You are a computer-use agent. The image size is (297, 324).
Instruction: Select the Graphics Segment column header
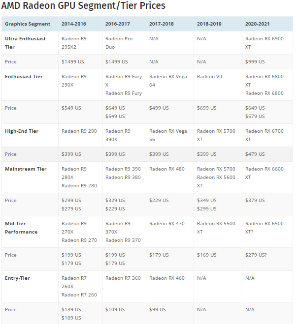[x=28, y=24]
